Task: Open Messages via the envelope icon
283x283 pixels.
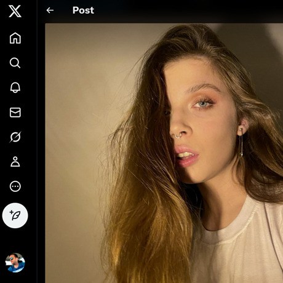Action: pos(15,113)
